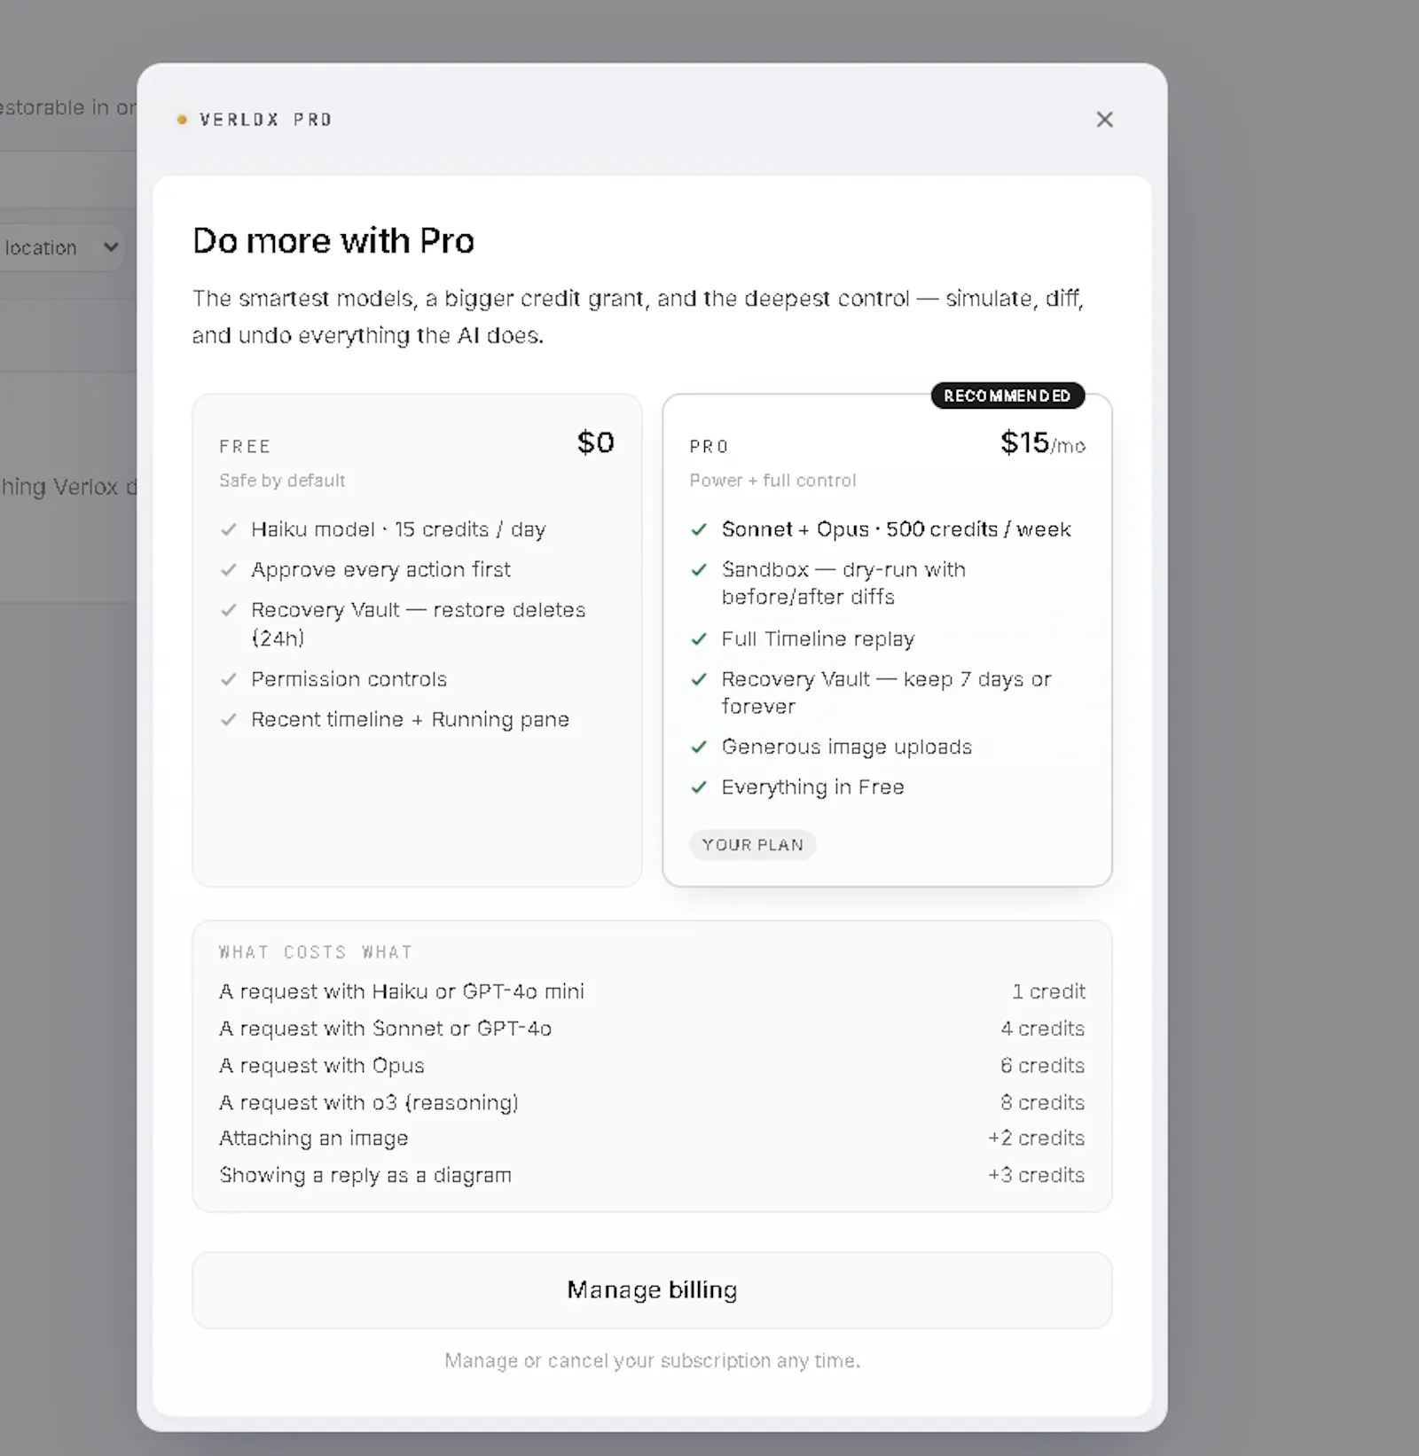Viewport: 1419px width, 1456px height.
Task: Click the VERLOX PRO header label
Action: pos(266,120)
